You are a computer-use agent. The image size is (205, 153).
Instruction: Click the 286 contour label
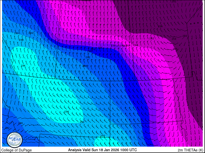tap(31, 33)
